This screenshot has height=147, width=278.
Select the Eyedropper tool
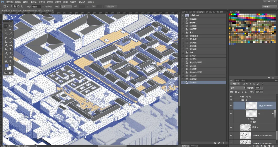pos(11,34)
